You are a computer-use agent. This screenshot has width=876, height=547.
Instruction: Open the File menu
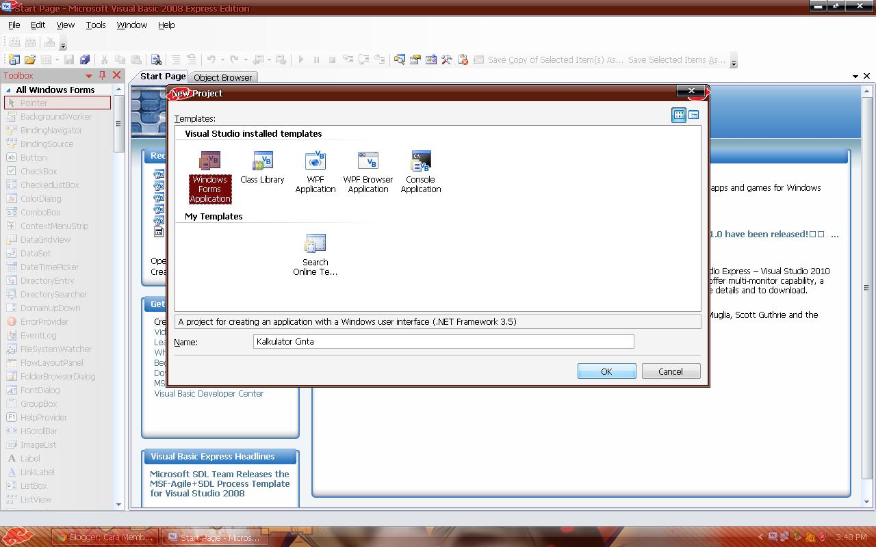tap(14, 25)
